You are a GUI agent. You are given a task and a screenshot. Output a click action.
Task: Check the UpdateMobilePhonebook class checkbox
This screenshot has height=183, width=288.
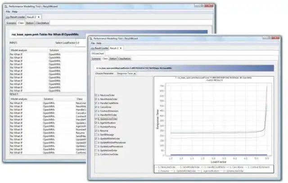pos(96,143)
